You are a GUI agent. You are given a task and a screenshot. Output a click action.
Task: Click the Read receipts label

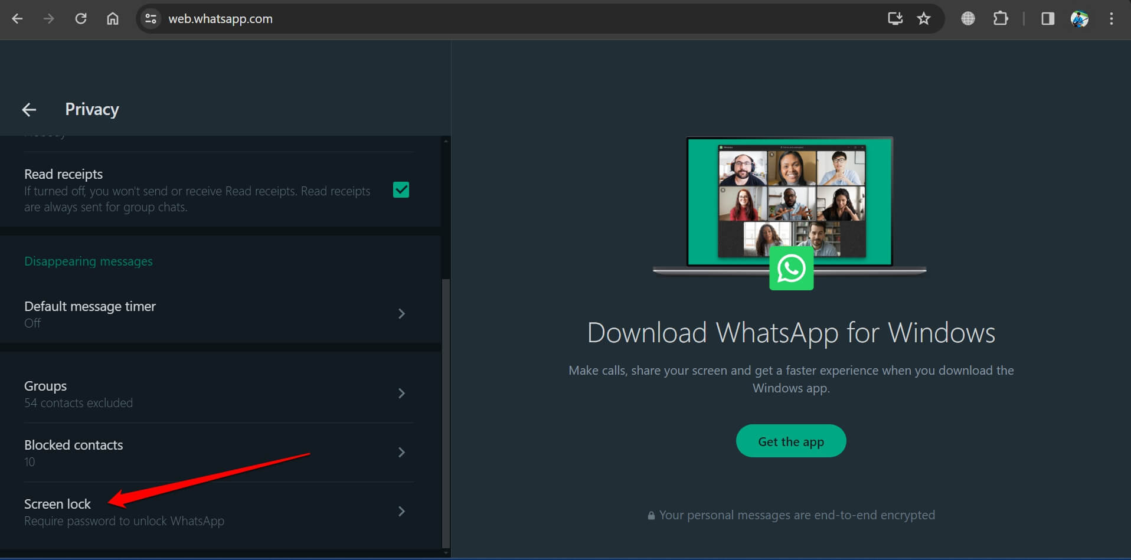[63, 174]
